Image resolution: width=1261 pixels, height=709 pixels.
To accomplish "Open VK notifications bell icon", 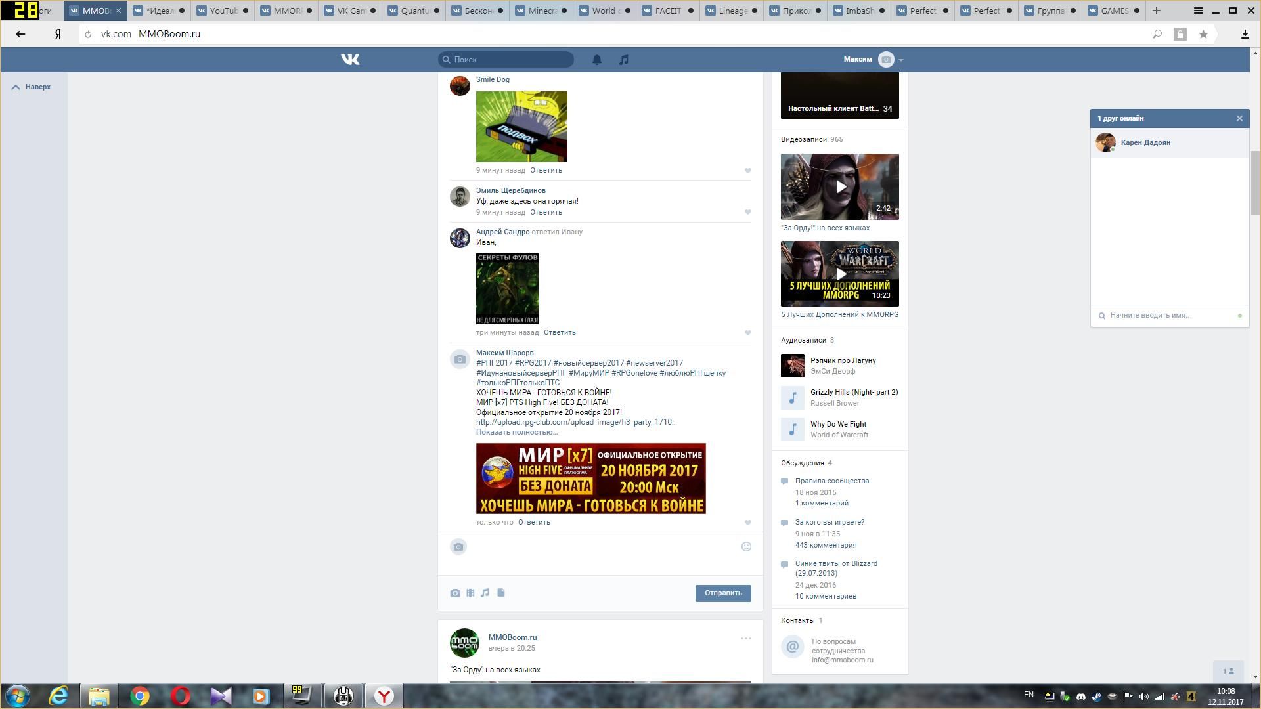I will click(596, 60).
